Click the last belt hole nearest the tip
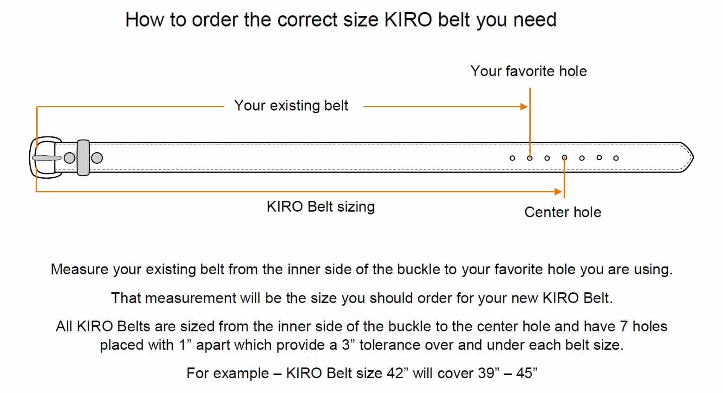723x393 pixels. [616, 158]
